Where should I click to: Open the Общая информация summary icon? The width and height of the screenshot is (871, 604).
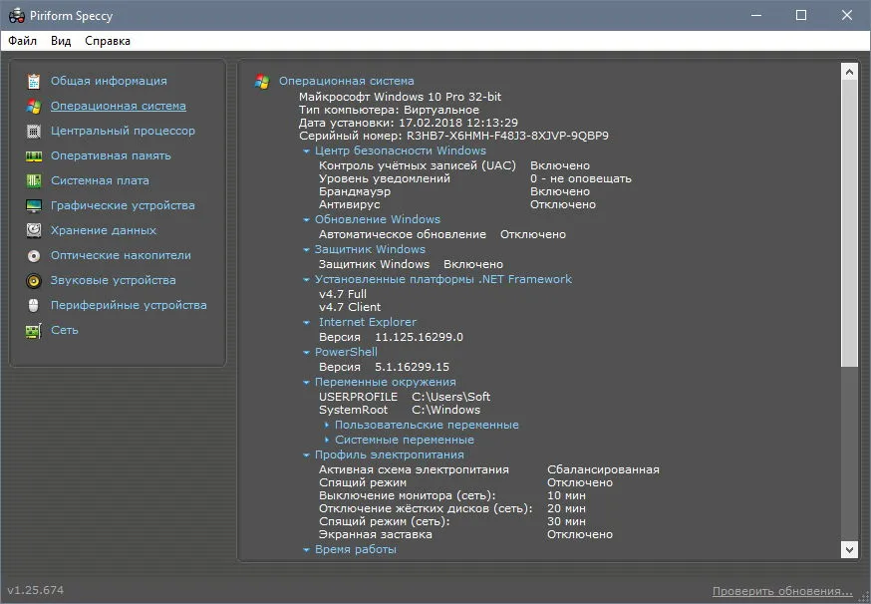point(34,81)
